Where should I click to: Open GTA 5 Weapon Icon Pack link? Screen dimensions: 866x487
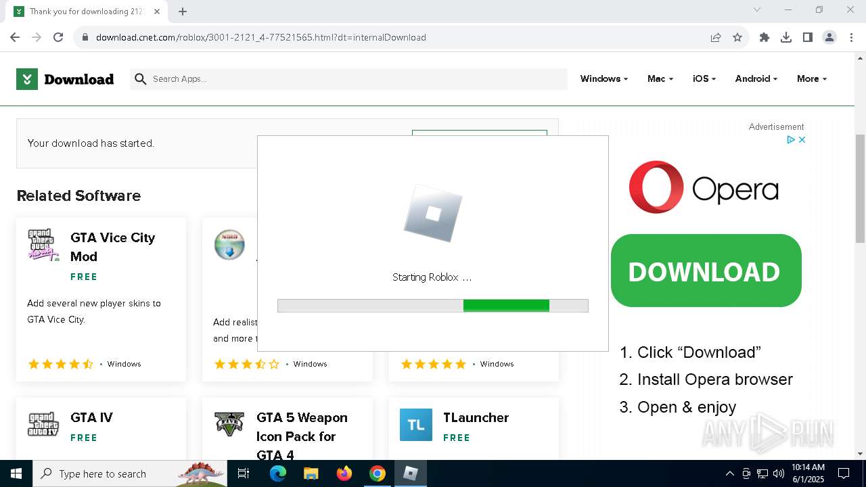(302, 436)
